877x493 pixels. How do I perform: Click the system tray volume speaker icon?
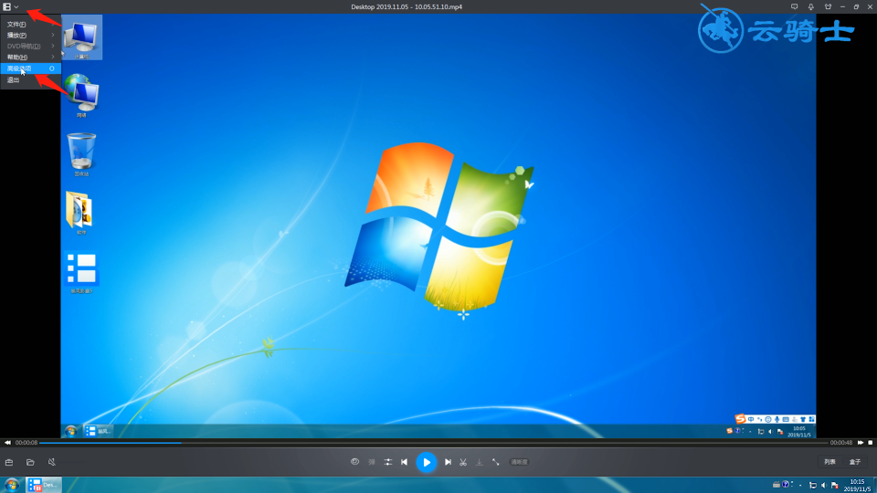point(823,485)
